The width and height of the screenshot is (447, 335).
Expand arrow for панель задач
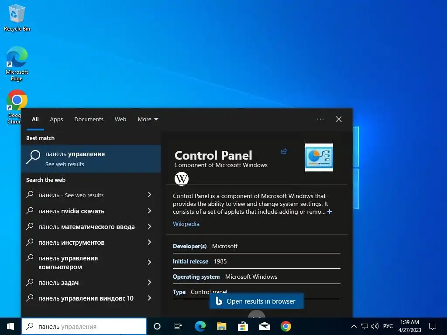pos(149,282)
